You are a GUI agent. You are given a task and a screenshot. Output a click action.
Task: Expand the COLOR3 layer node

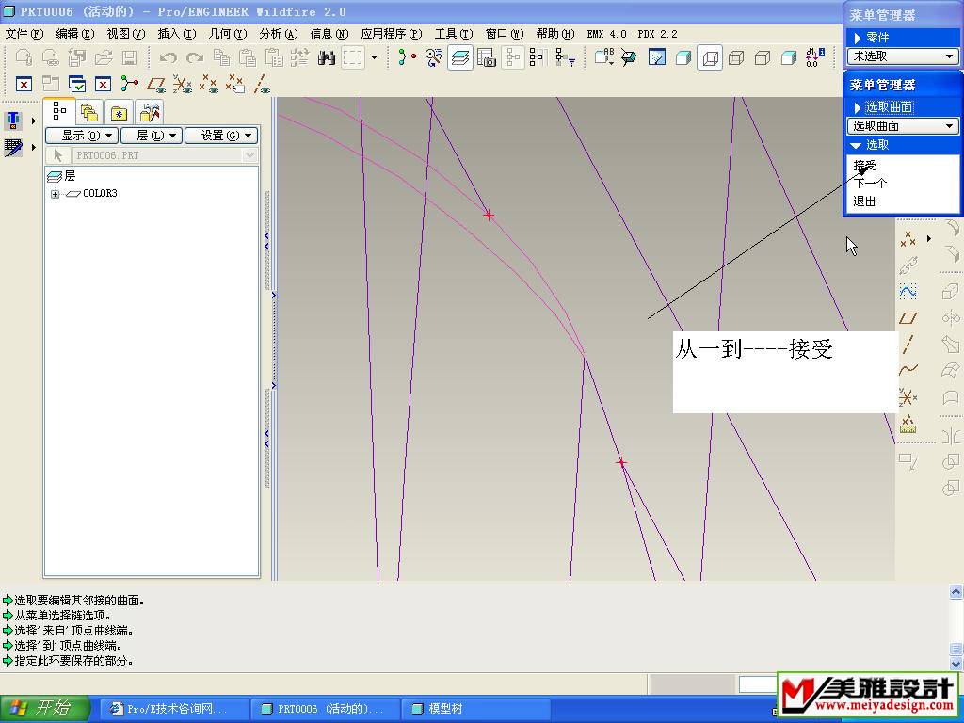(56, 194)
